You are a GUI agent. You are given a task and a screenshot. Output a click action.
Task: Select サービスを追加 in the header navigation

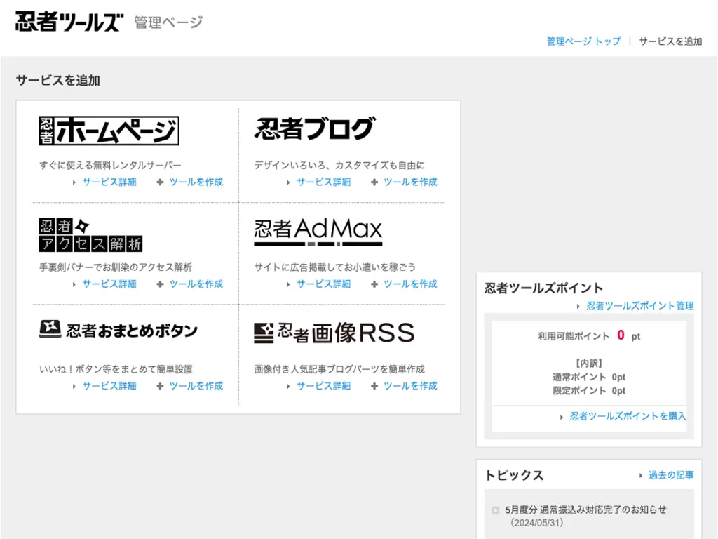(x=670, y=41)
